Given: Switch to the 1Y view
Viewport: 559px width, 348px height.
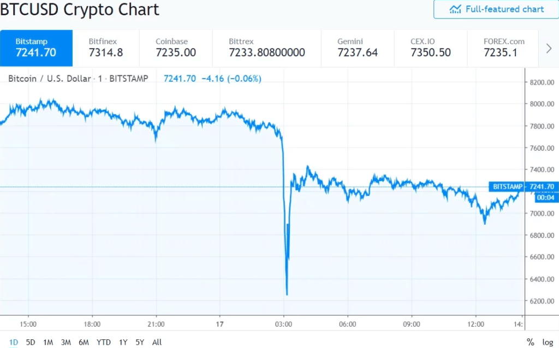Looking at the screenshot, I should pos(123,342).
